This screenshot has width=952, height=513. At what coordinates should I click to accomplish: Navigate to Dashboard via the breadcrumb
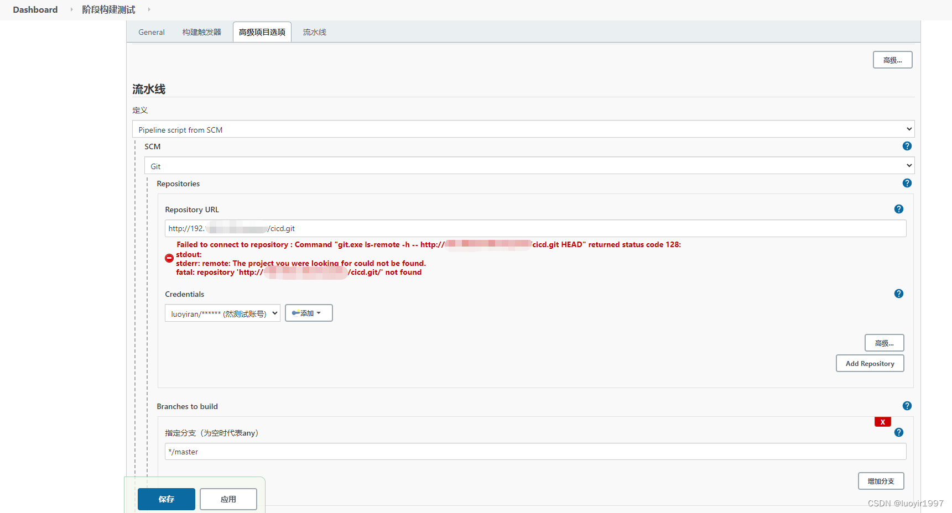(x=35, y=9)
